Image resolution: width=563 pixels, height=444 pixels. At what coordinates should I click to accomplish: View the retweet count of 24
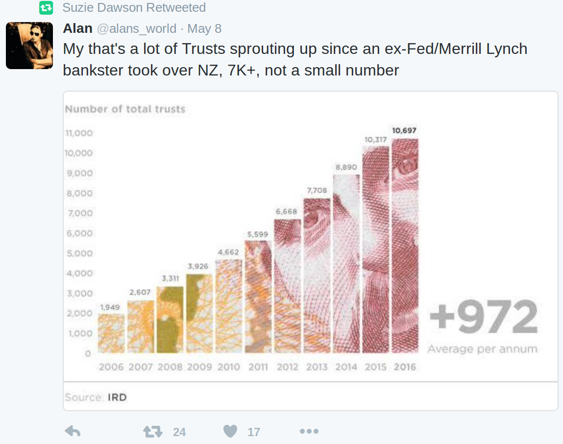pos(179,432)
